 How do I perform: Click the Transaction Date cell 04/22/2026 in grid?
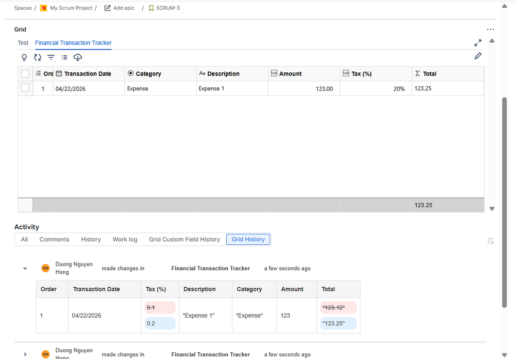[x=89, y=88]
